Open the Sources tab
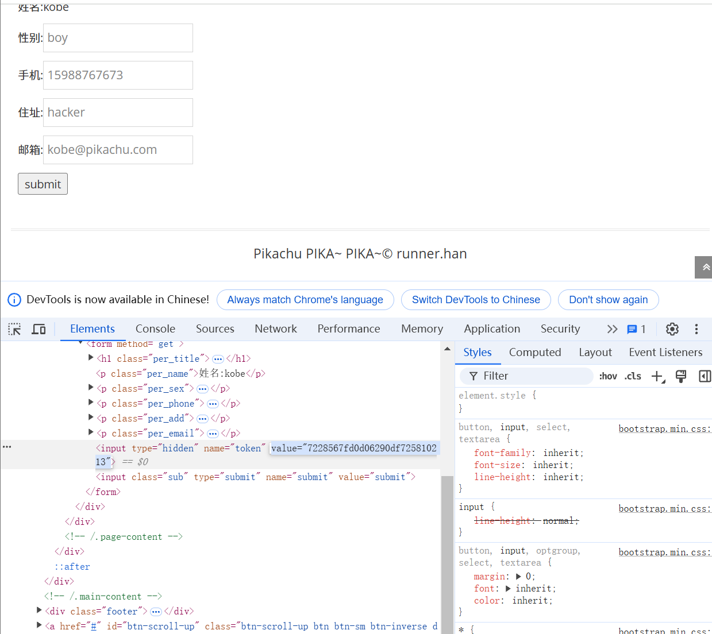This screenshot has height=634, width=712. point(215,329)
